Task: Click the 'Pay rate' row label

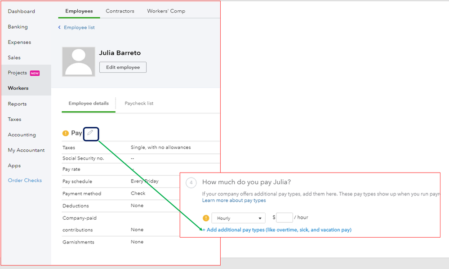Action: click(71, 169)
